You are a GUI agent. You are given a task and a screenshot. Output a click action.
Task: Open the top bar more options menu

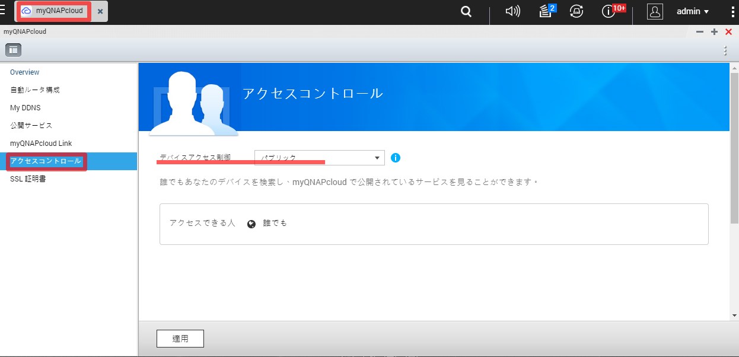(x=732, y=11)
